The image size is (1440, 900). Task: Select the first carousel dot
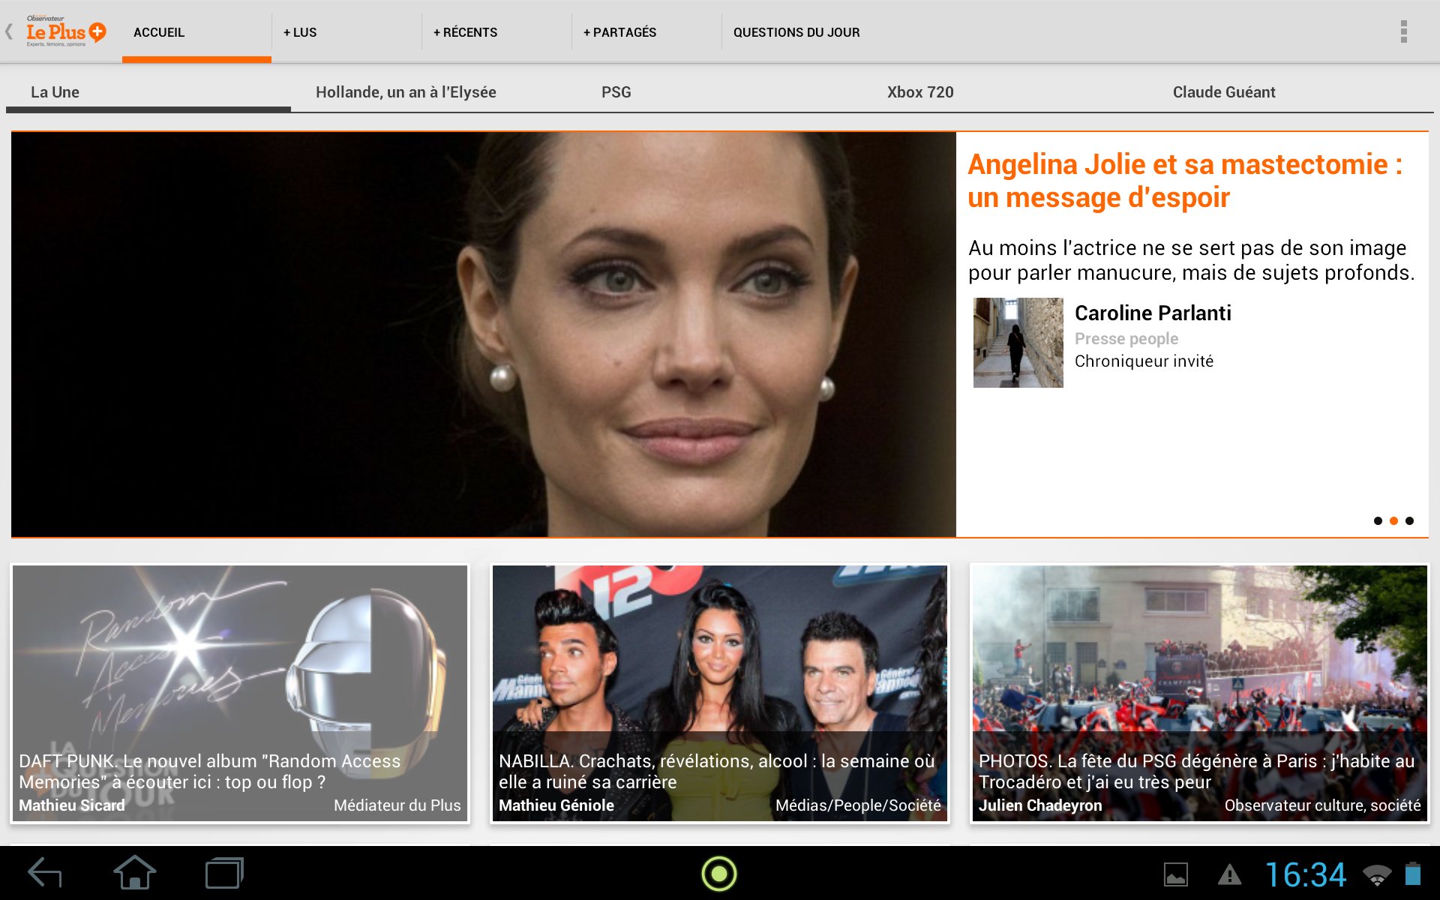(1378, 520)
